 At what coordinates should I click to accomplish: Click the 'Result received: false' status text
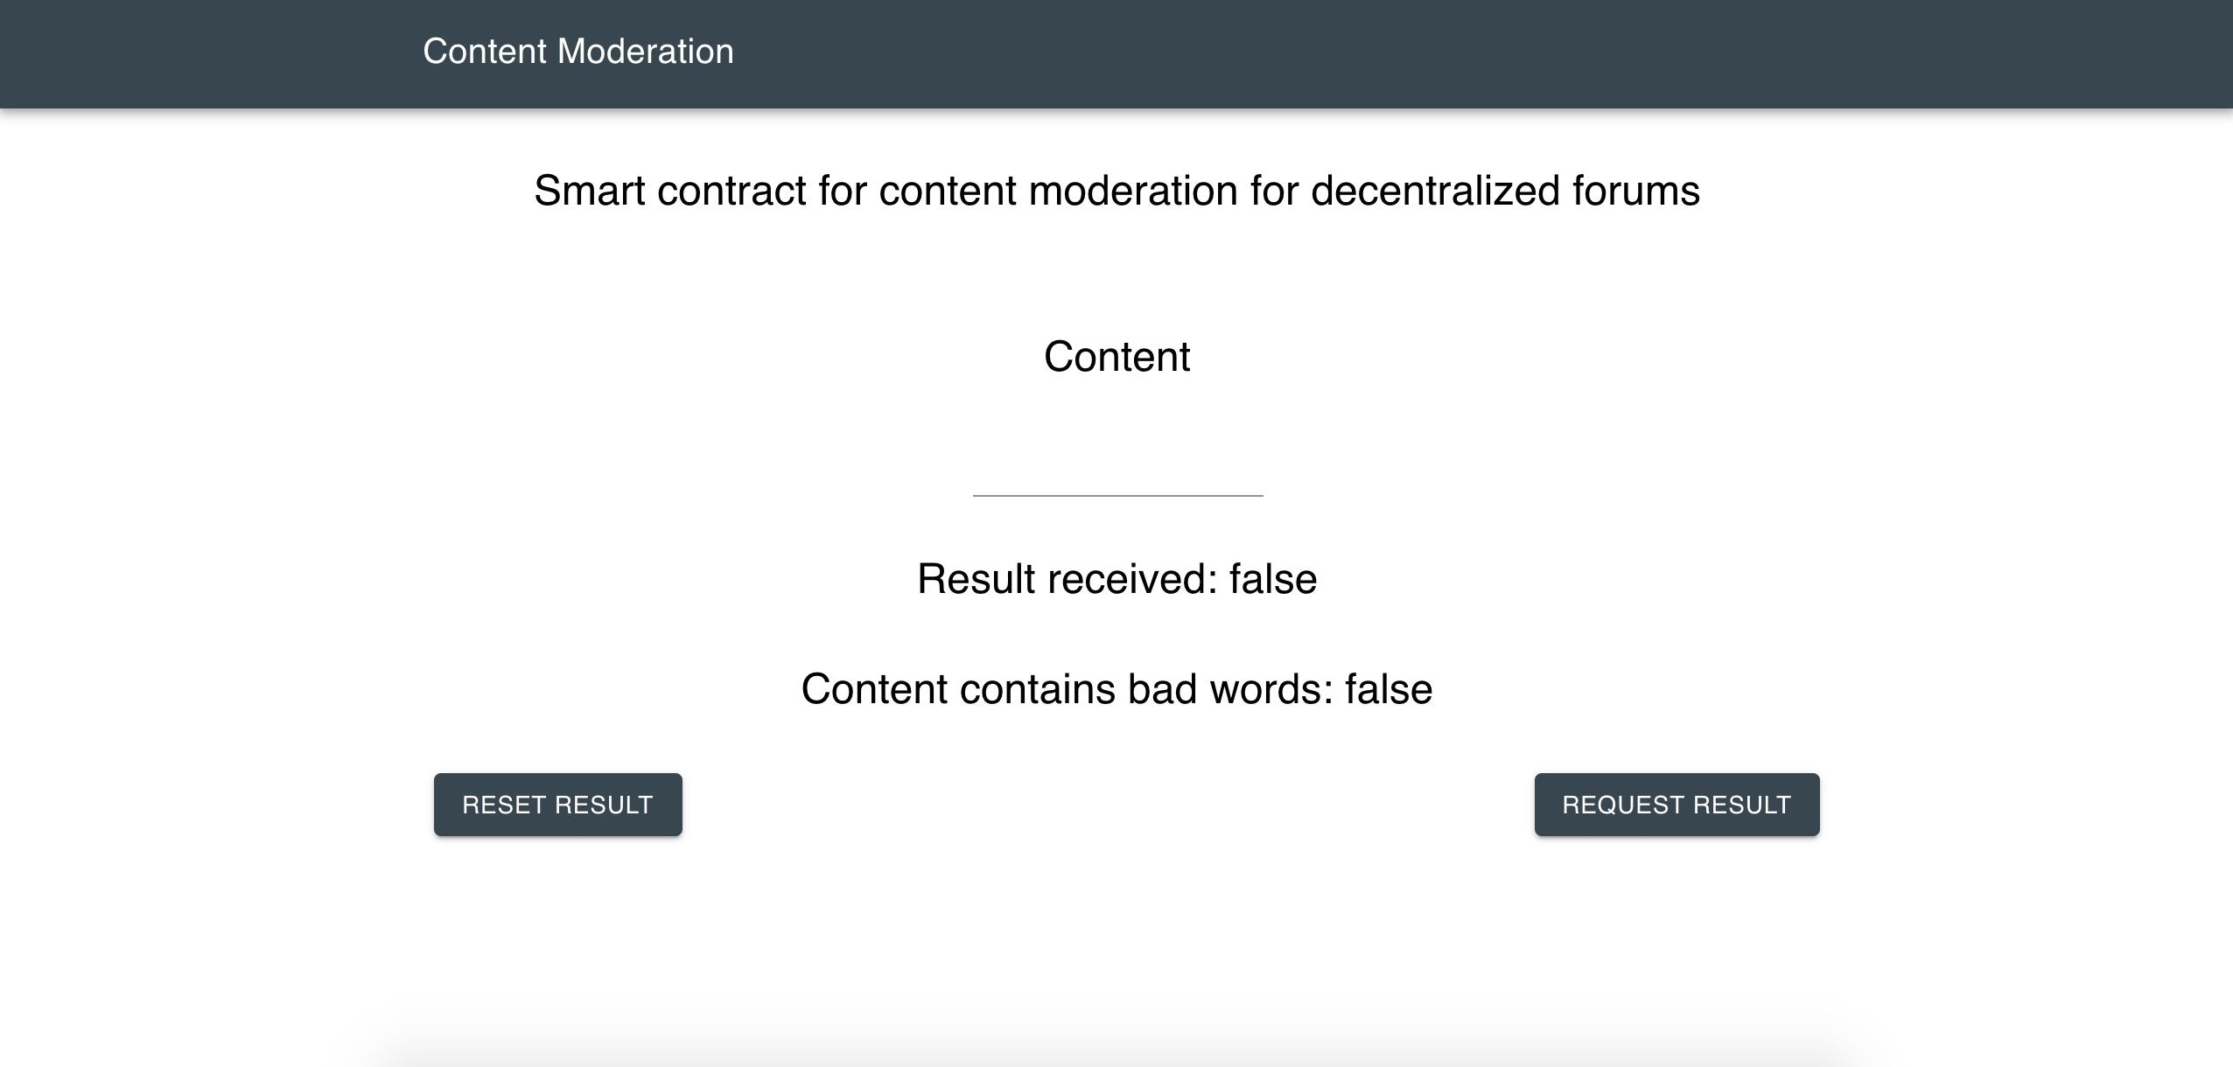coord(1117,579)
